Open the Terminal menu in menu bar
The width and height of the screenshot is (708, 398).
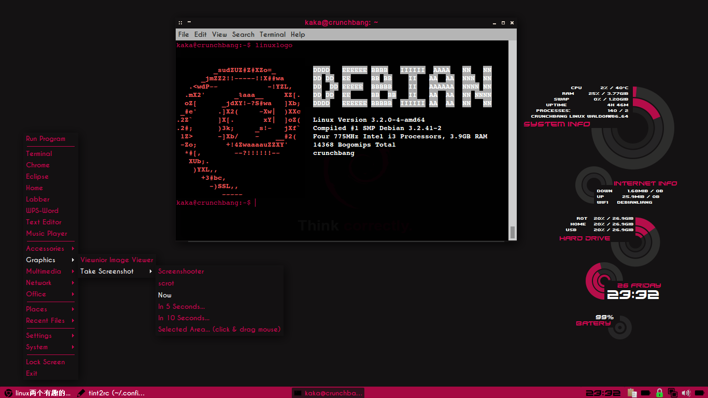[273, 34]
